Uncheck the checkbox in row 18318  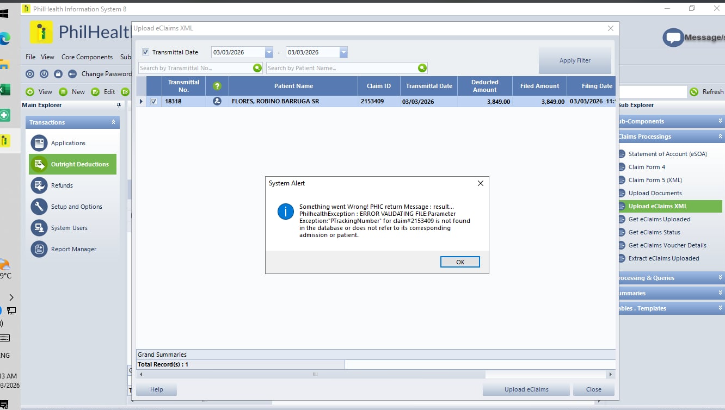(x=154, y=101)
